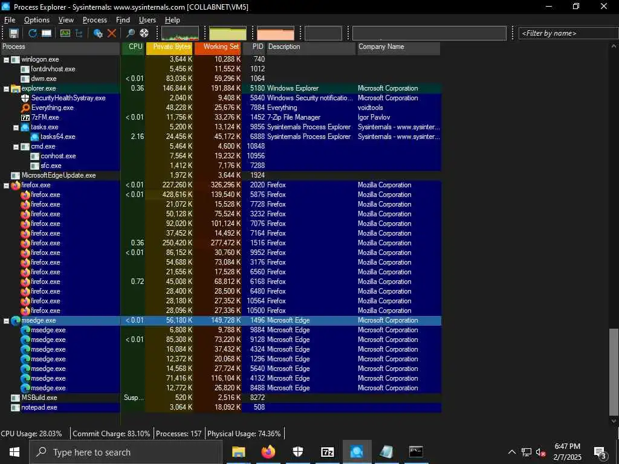This screenshot has width=619, height=464.
Task: Click the SecurityHealthSystray.exe shield icon
Action: (25, 98)
